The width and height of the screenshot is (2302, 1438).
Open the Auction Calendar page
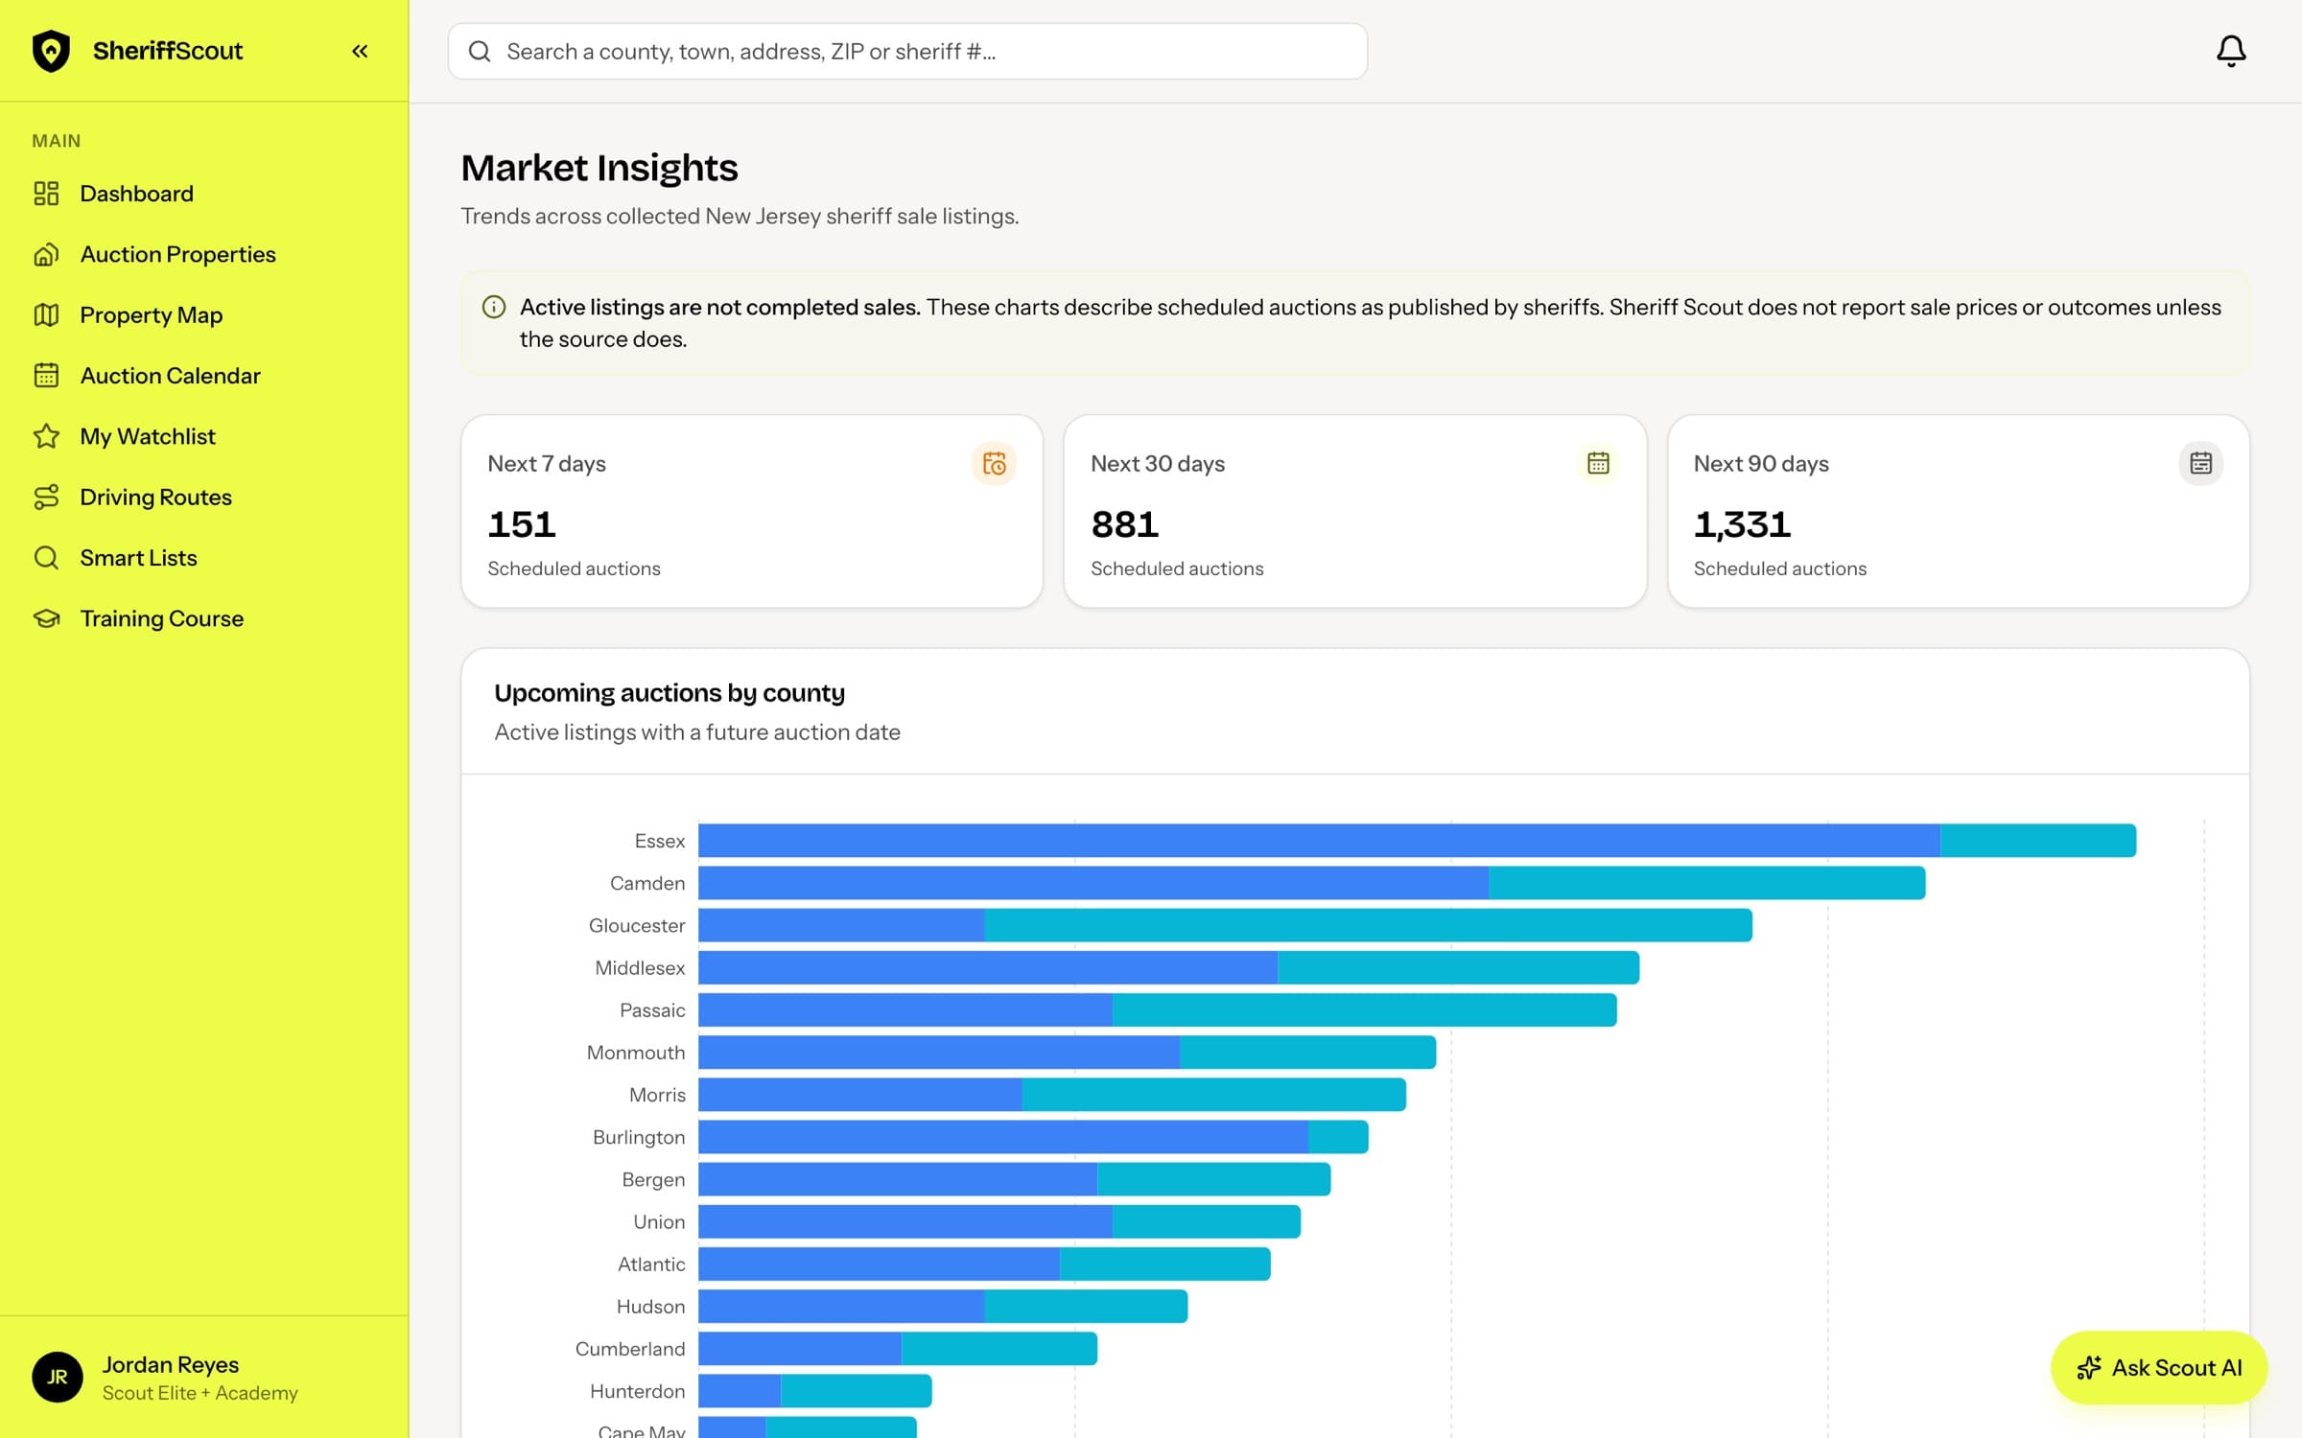click(203, 375)
